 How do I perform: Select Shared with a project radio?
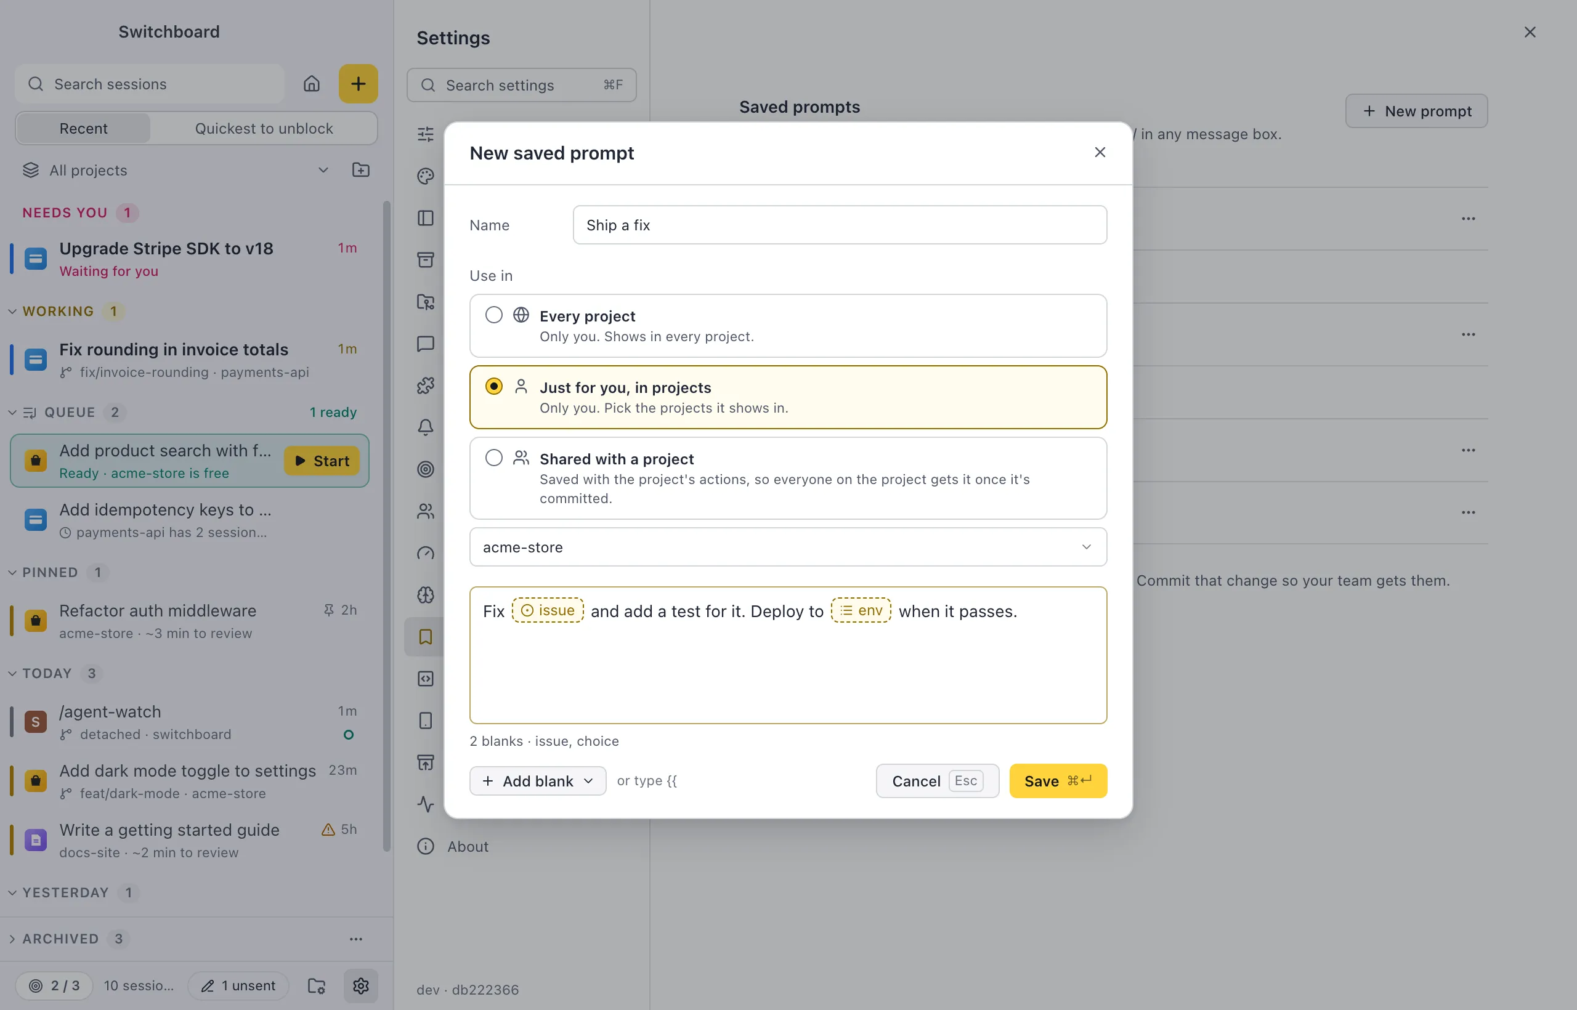pyautogui.click(x=494, y=458)
